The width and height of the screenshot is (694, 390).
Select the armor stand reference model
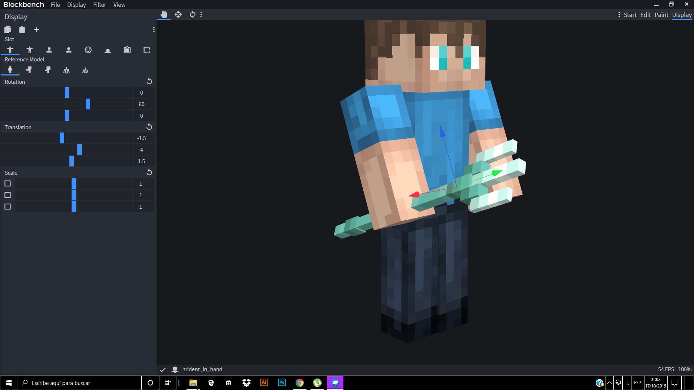[x=67, y=70]
